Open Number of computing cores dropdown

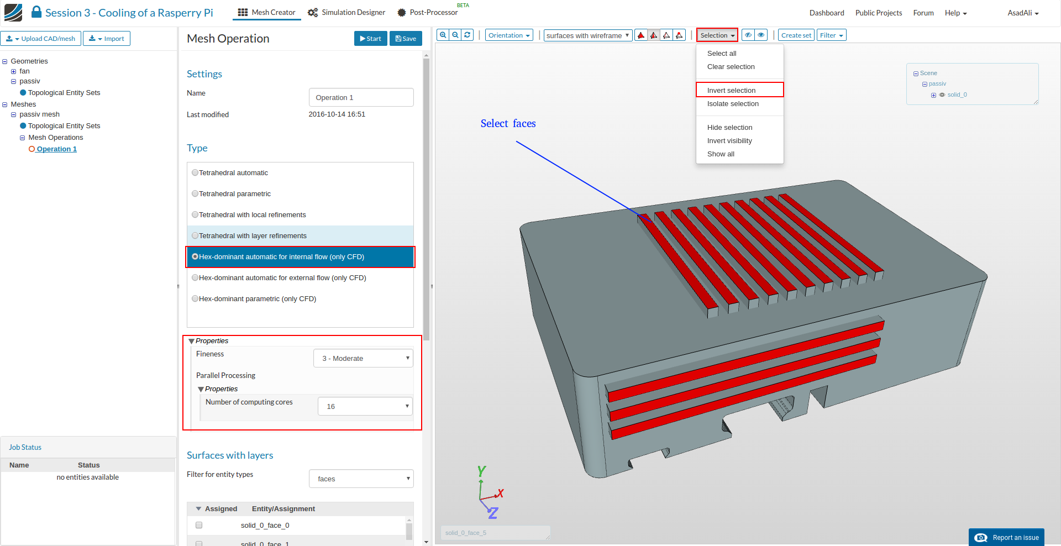(x=365, y=407)
